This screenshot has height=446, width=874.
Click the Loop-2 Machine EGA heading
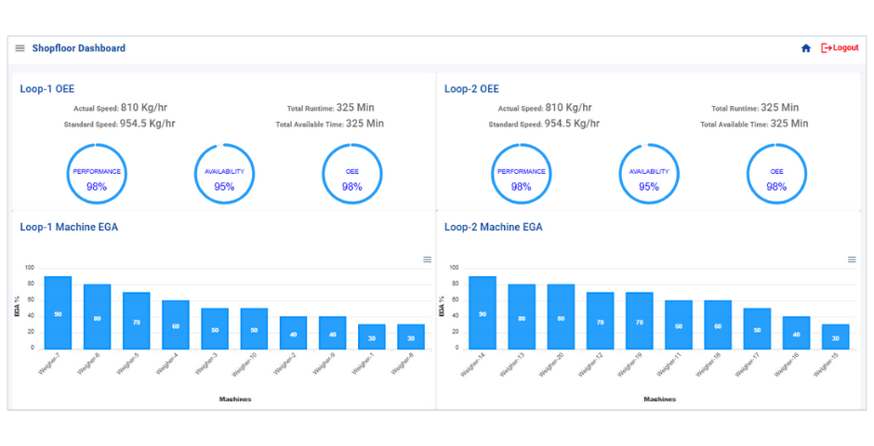coord(493,227)
